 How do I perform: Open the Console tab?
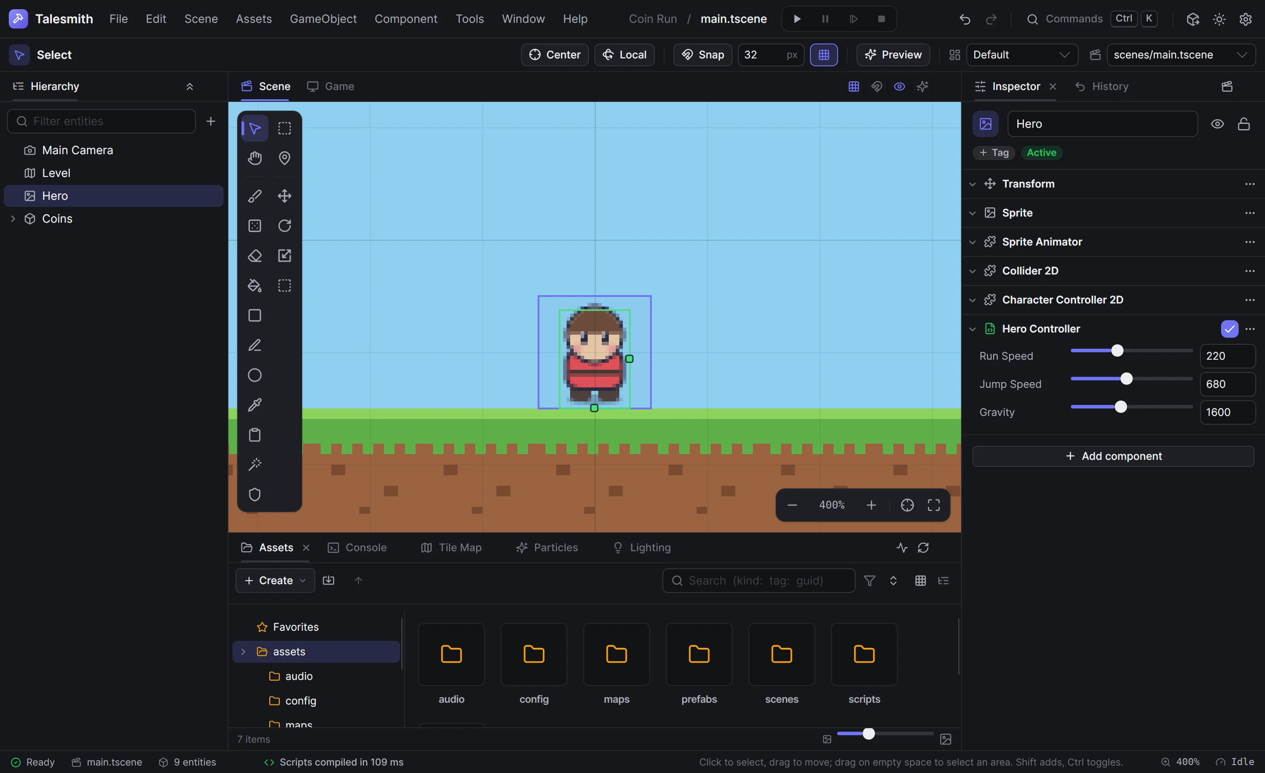[358, 548]
